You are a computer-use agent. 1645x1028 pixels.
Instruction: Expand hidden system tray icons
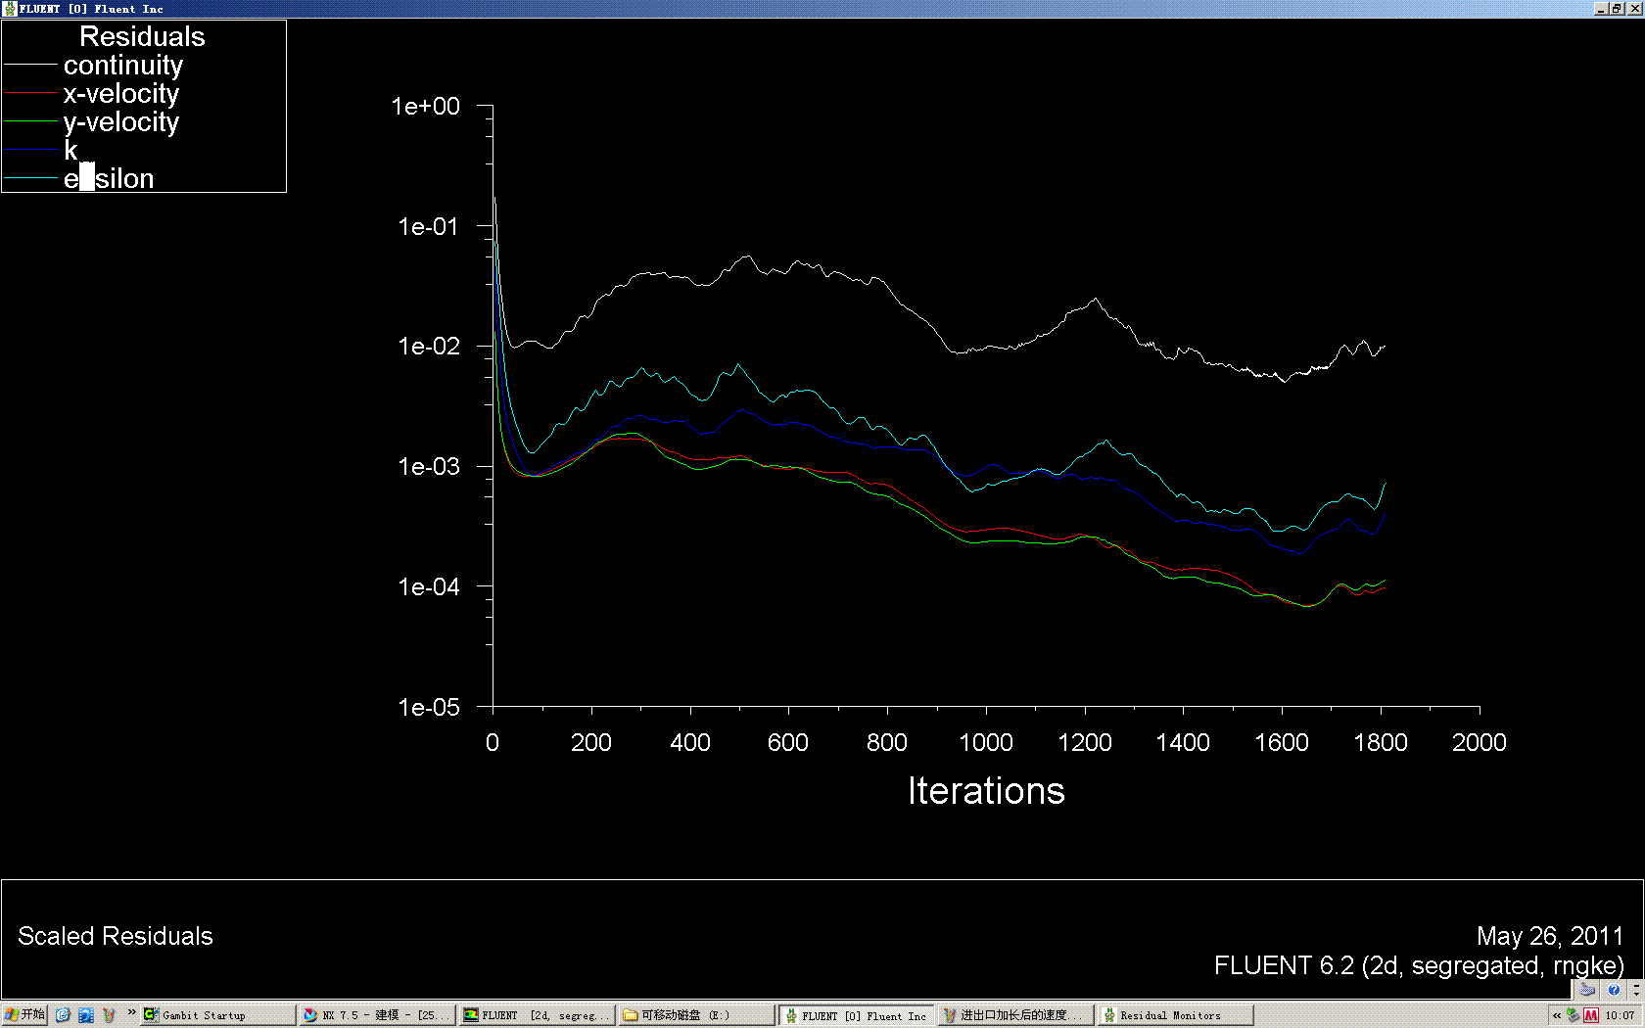click(x=1557, y=1015)
